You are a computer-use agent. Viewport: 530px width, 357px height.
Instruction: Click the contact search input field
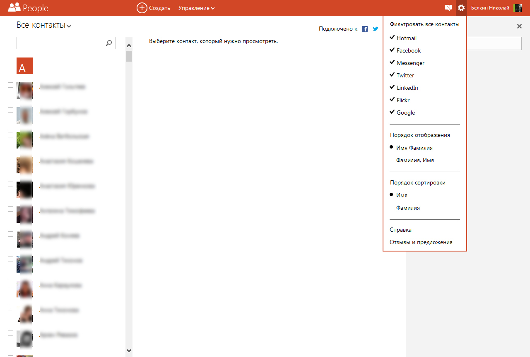(60, 43)
